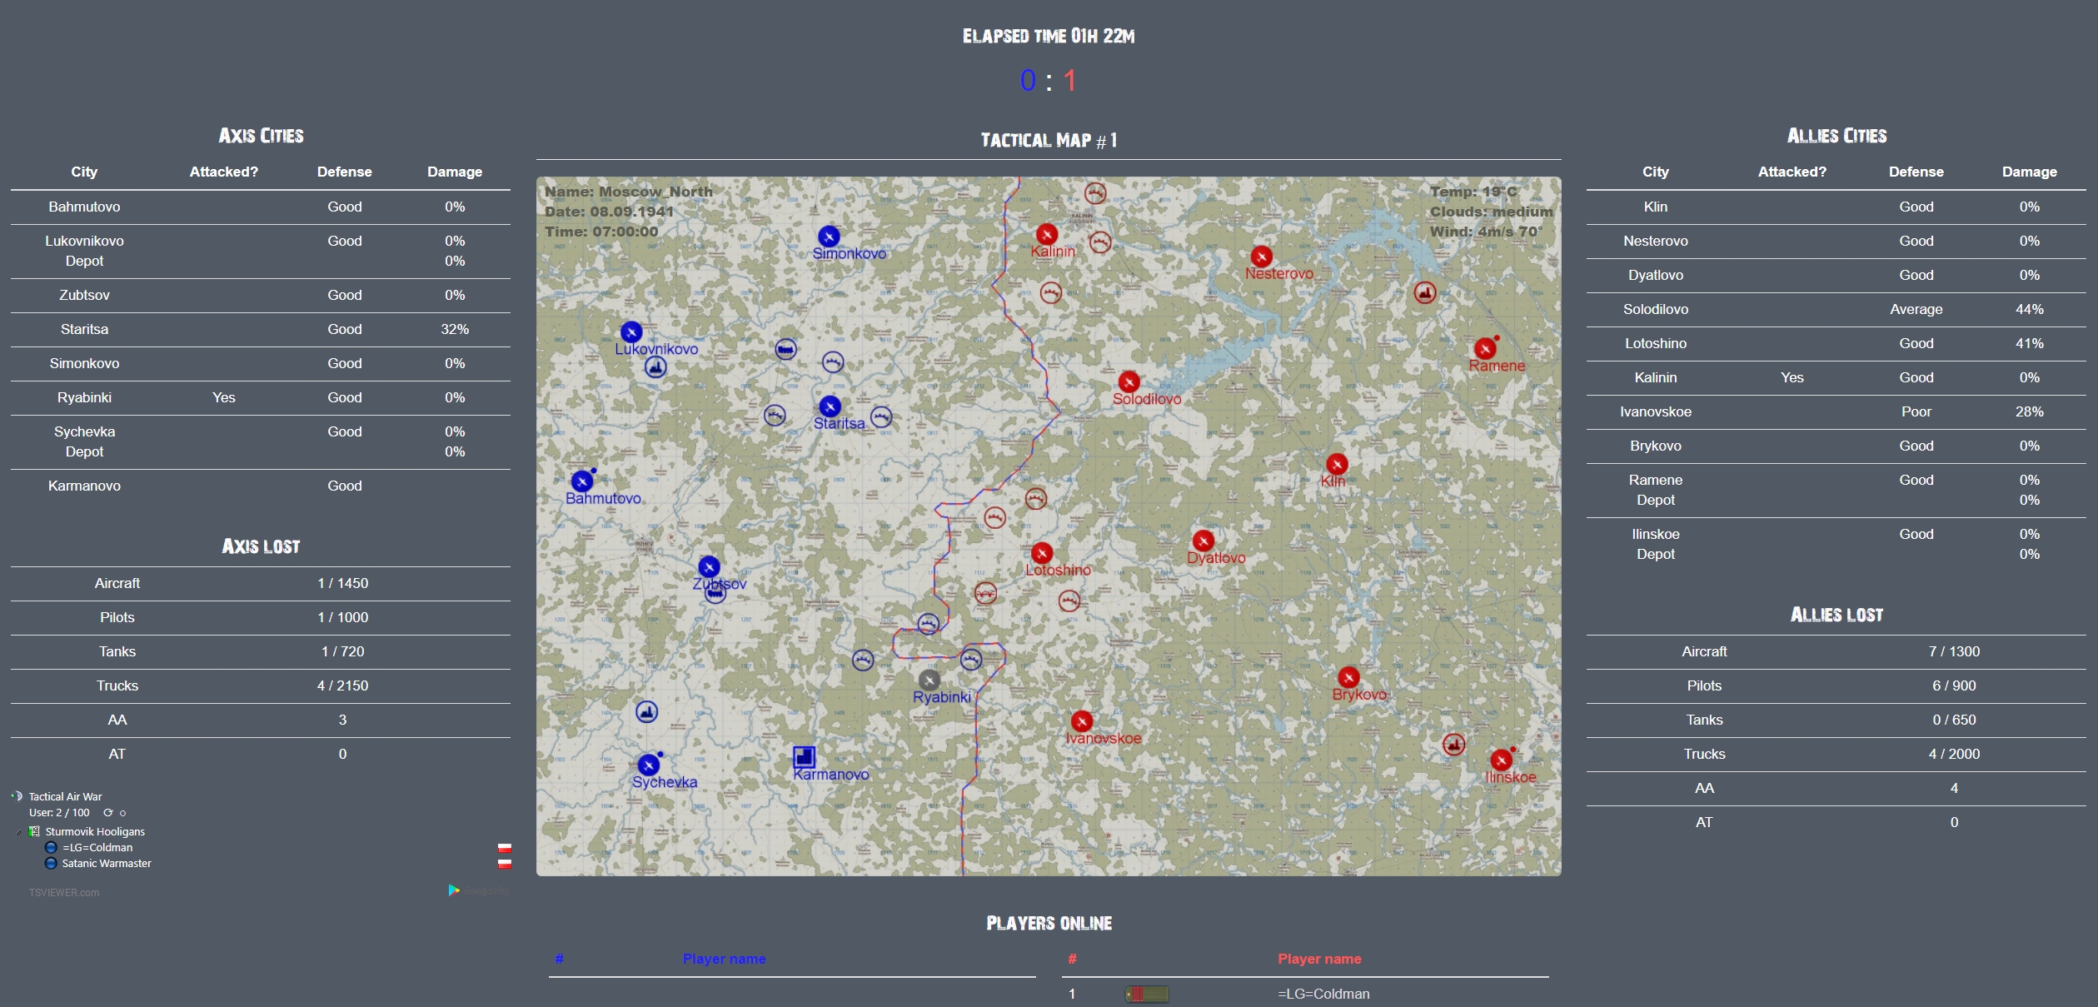Click the small circle next to refresh icon
2098x1007 pixels.
123,813
